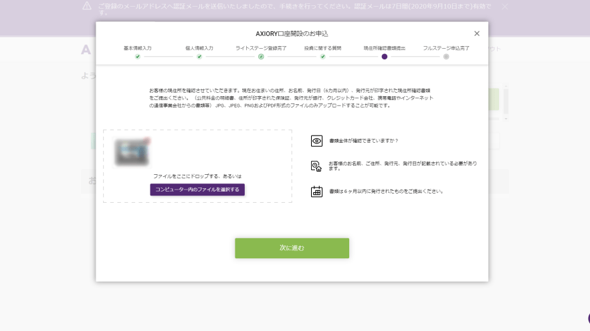Click the grey フルステージ申込完了 step circle
Viewport: 590px width, 331px height.
click(x=446, y=57)
